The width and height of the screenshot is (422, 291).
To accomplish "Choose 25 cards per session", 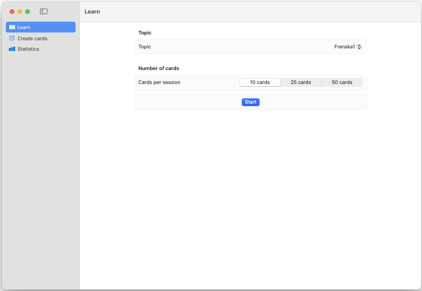I will pos(301,82).
